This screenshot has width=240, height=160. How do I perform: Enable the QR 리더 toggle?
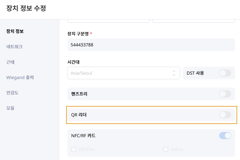click(x=225, y=115)
